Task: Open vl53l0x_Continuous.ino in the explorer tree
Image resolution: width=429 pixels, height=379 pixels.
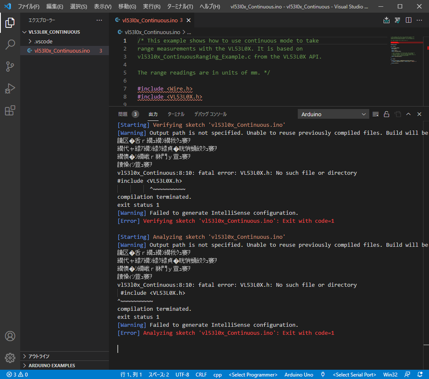Action: pyautogui.click(x=64, y=51)
